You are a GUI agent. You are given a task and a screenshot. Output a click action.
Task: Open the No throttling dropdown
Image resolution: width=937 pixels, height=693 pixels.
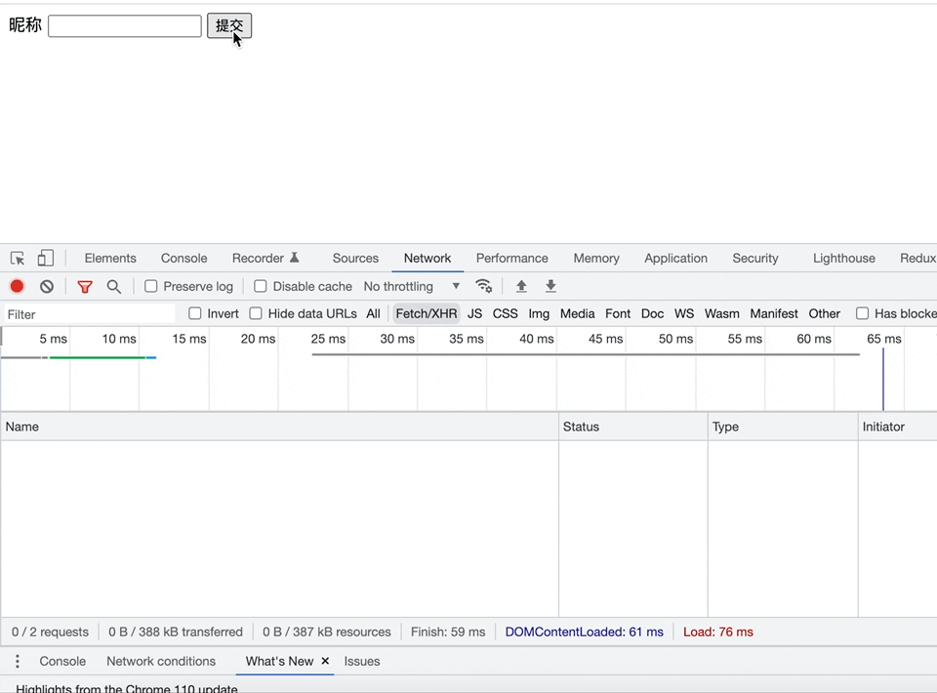412,286
